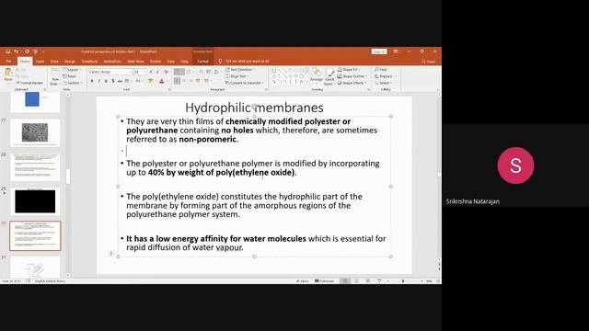This screenshot has width=589, height=331.
Task: Open the Drawing Tools Format tab
Action: (x=202, y=62)
